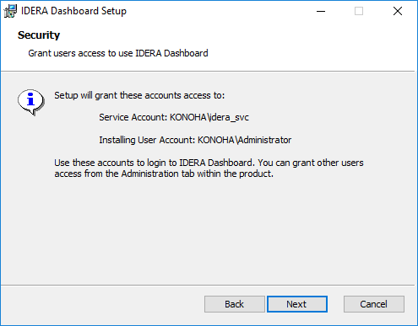
Task: Proceed with the Next button
Action: (x=297, y=304)
